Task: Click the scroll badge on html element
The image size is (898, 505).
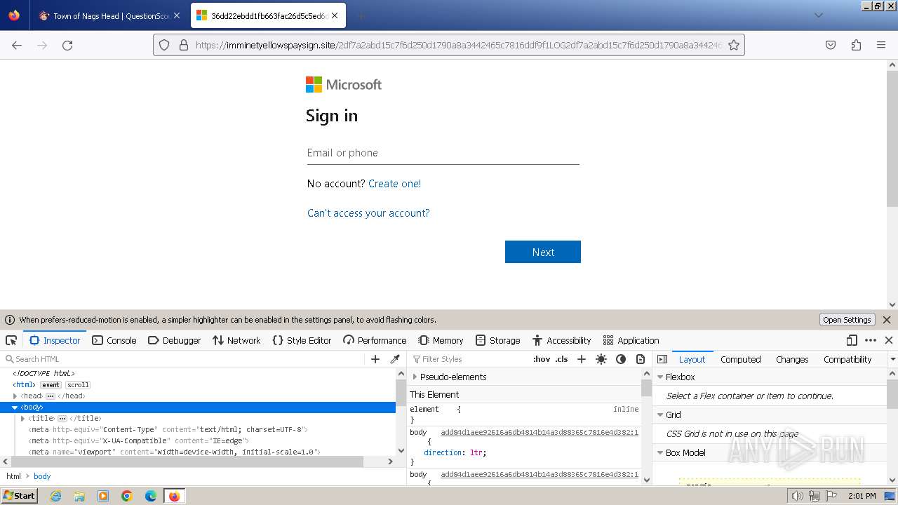Action: [x=78, y=385]
